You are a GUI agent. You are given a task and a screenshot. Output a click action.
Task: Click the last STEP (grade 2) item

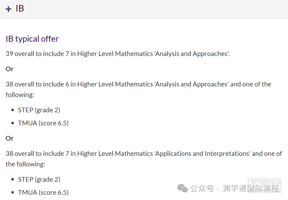pos(39,179)
